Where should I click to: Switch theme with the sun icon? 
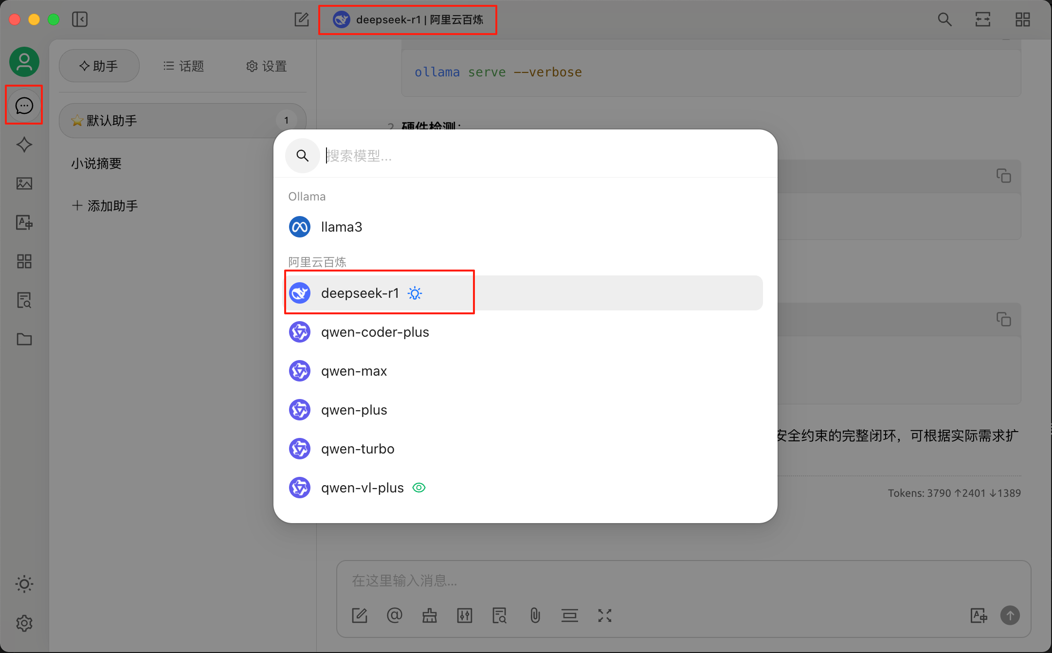[x=24, y=584]
